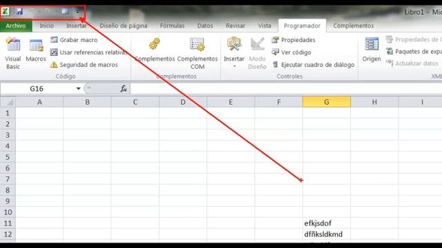Select column B header

(88, 102)
